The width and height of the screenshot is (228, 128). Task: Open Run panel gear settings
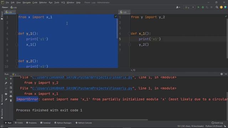pos(222,74)
